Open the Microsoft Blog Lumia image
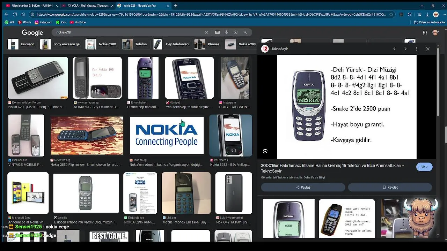The image size is (447, 251). click(x=28, y=193)
